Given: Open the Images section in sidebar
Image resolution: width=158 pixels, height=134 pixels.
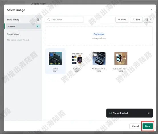Looking at the screenshot, I should (x=23, y=26).
